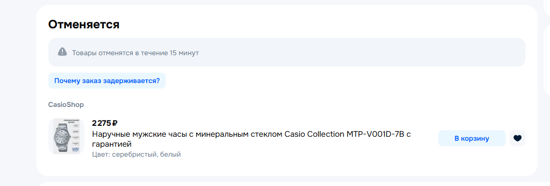Click the "15 минут" part of the cancellation notice
This screenshot has height=186, width=550.
coord(184,53)
